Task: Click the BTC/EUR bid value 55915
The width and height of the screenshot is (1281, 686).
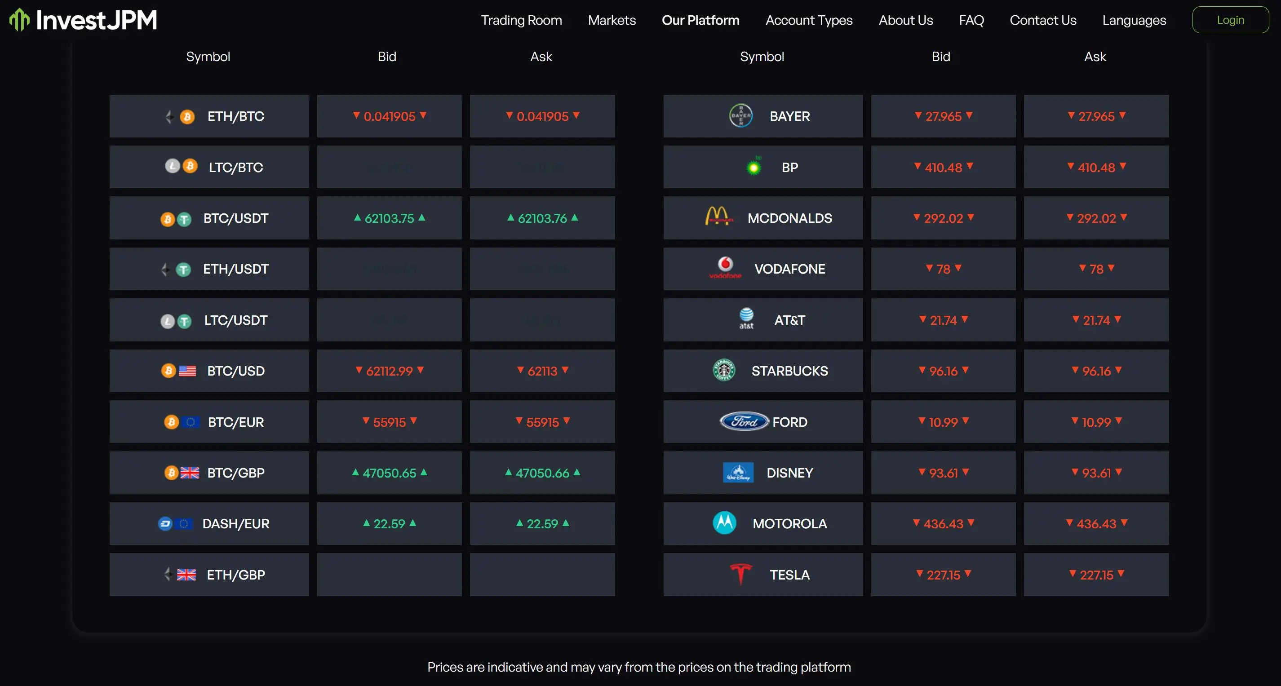Action: coord(390,422)
